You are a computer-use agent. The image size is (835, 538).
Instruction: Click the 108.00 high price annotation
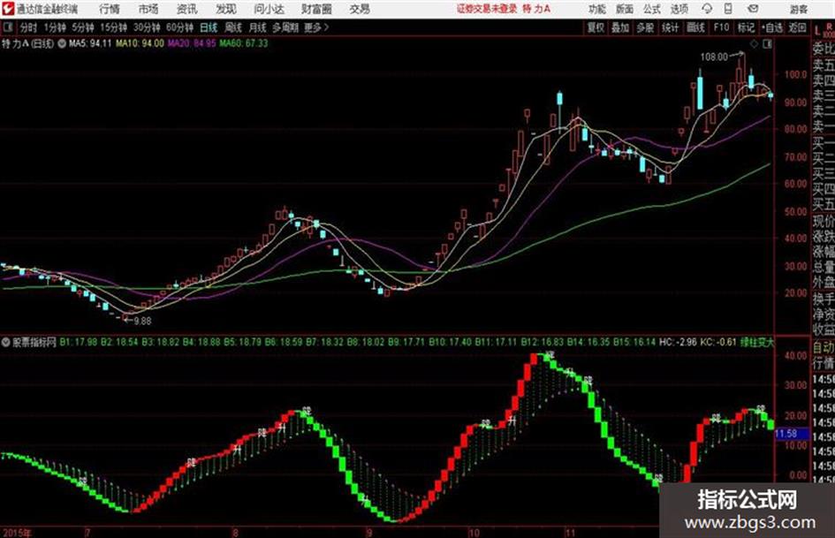pos(714,57)
